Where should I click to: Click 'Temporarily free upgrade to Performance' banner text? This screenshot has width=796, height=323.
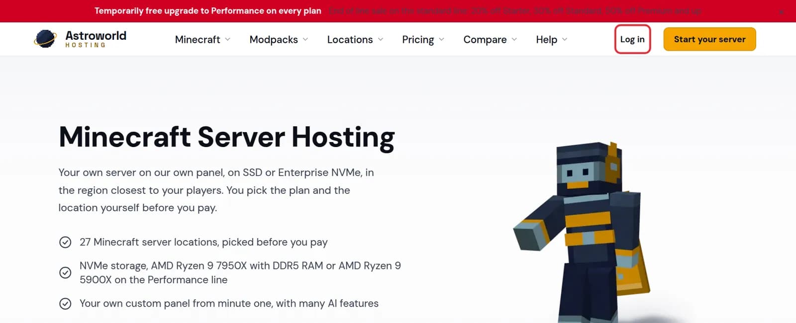coord(208,11)
